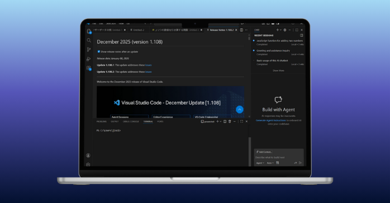Viewport: 390px width, 203px height.
Task: Open Basic usage of this AI chatbot session
Action: (x=279, y=62)
